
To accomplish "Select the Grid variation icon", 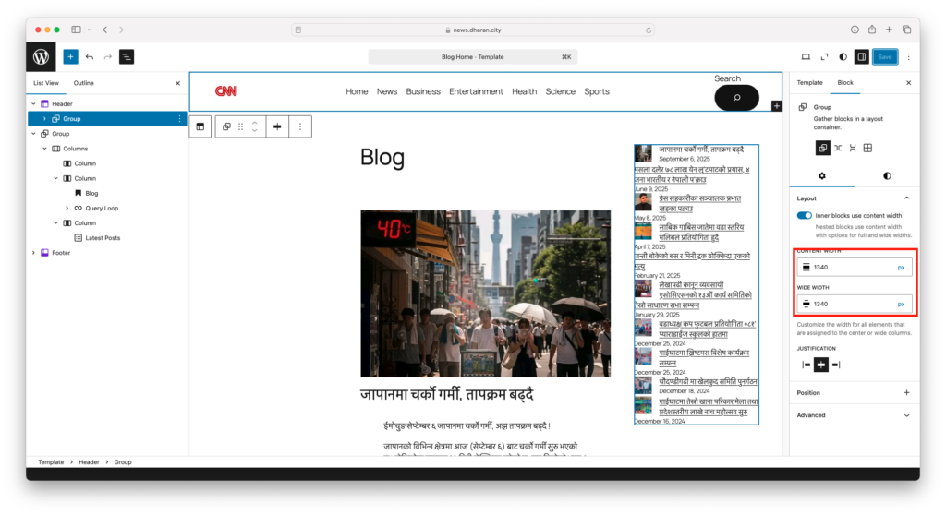I will coord(867,148).
